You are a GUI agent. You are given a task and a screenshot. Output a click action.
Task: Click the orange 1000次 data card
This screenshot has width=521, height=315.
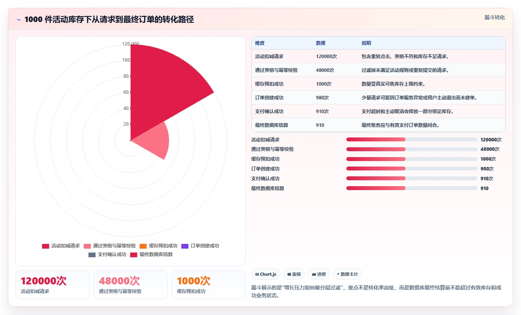[208, 285]
